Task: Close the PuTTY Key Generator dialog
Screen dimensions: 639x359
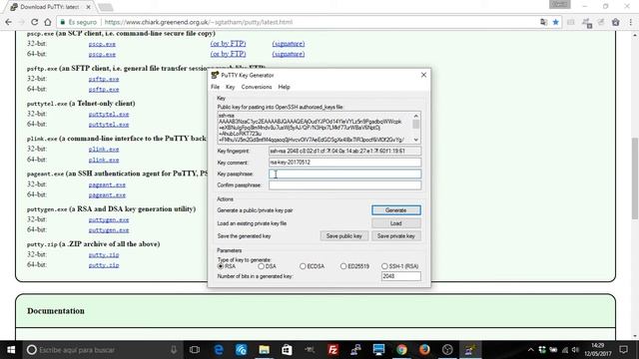Action: [x=423, y=75]
